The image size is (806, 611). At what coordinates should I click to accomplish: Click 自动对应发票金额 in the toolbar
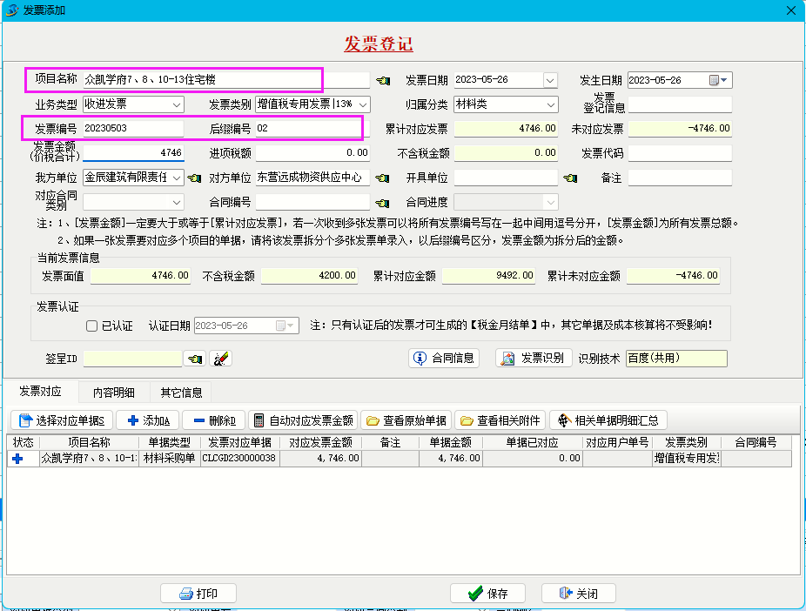pos(303,420)
